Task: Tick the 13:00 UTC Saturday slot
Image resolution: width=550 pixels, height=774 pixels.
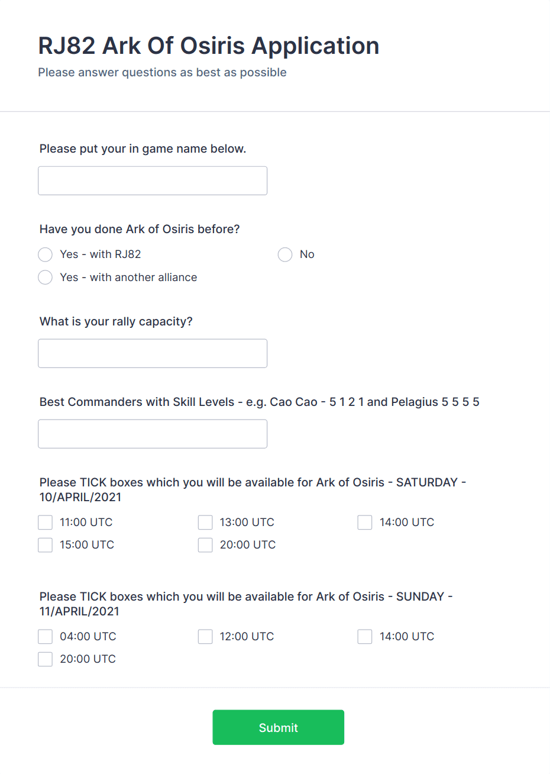Action: pos(205,522)
